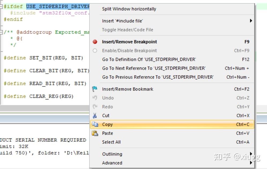Select Toggle Header/Code File entry

click(172, 30)
